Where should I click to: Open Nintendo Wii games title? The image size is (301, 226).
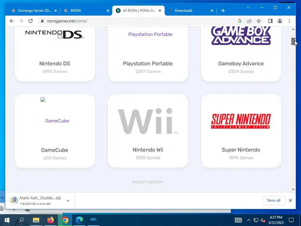click(x=148, y=150)
